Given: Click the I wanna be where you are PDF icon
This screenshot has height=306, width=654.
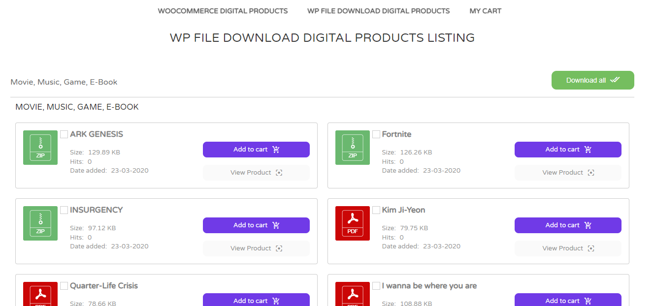Looking at the screenshot, I should (352, 294).
